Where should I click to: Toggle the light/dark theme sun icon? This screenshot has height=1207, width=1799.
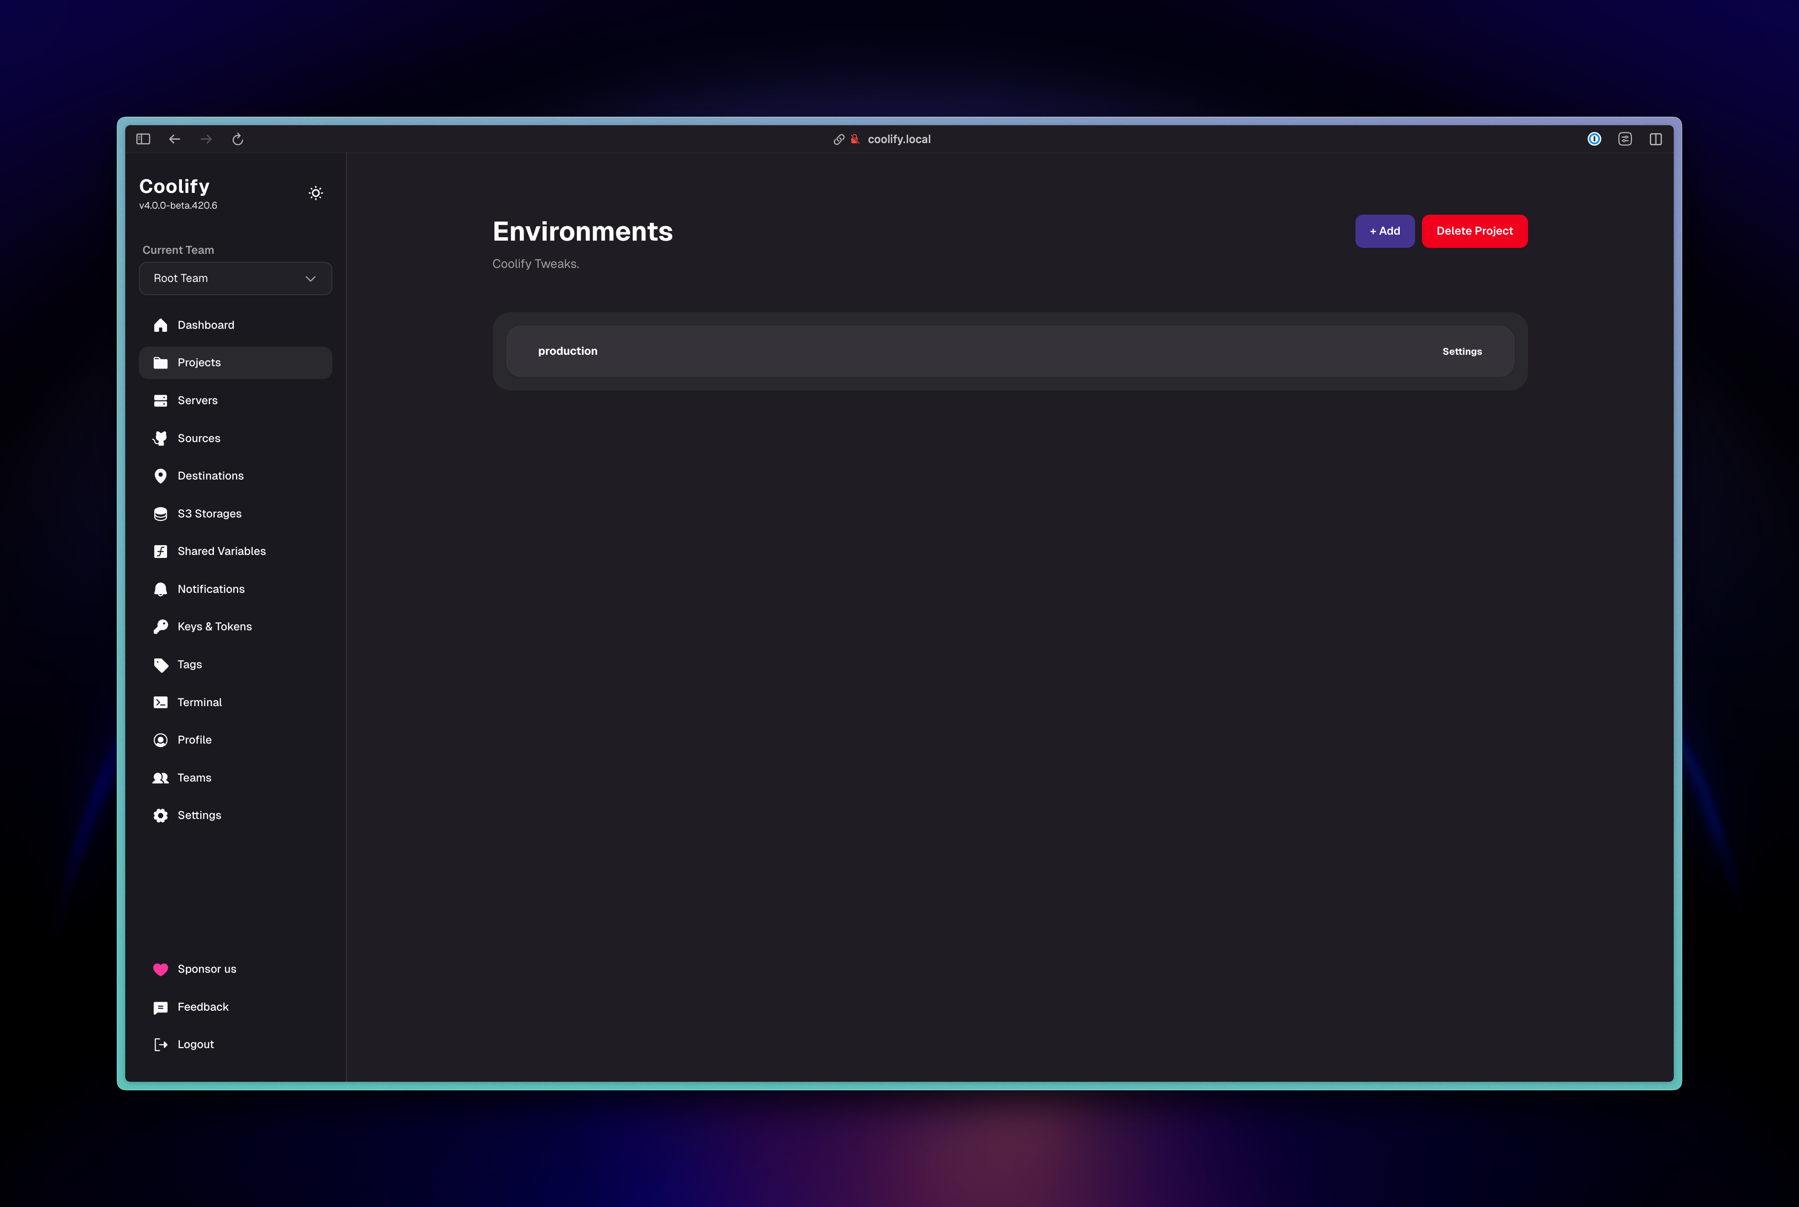coord(316,193)
